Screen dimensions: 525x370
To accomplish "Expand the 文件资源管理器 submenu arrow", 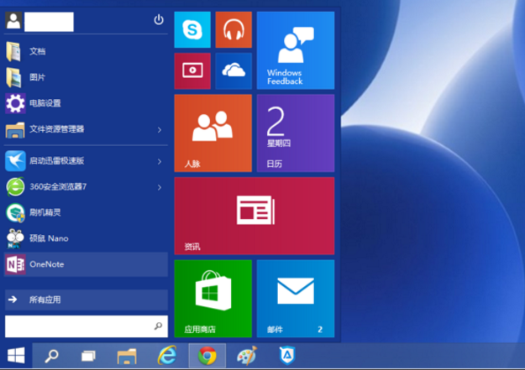I will click(160, 129).
